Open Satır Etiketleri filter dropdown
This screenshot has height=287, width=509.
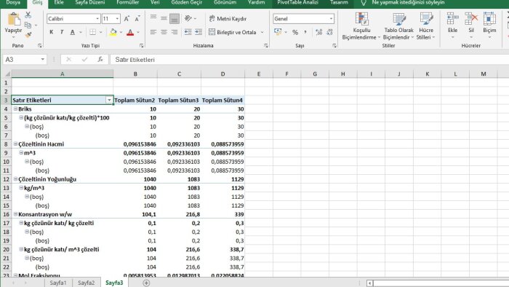109,100
